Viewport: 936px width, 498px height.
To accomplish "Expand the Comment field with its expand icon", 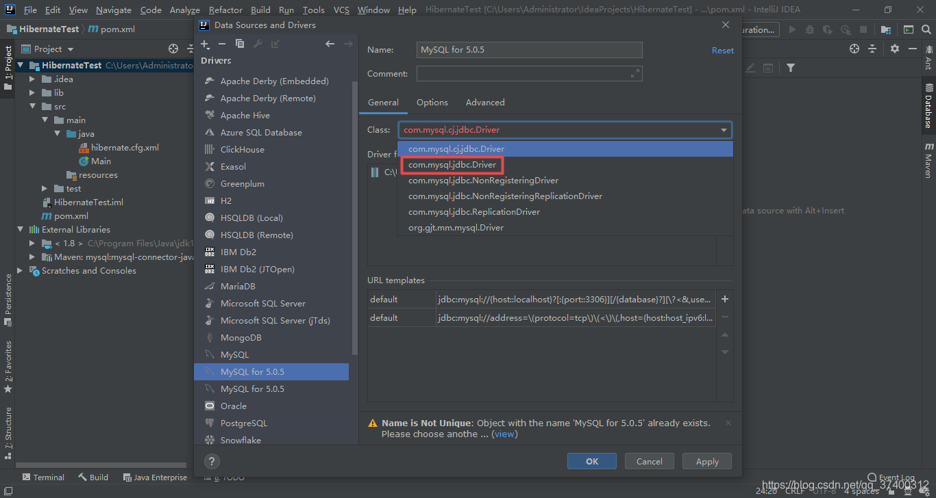I will (635, 73).
